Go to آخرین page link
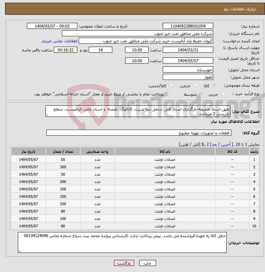 click(x=226, y=144)
